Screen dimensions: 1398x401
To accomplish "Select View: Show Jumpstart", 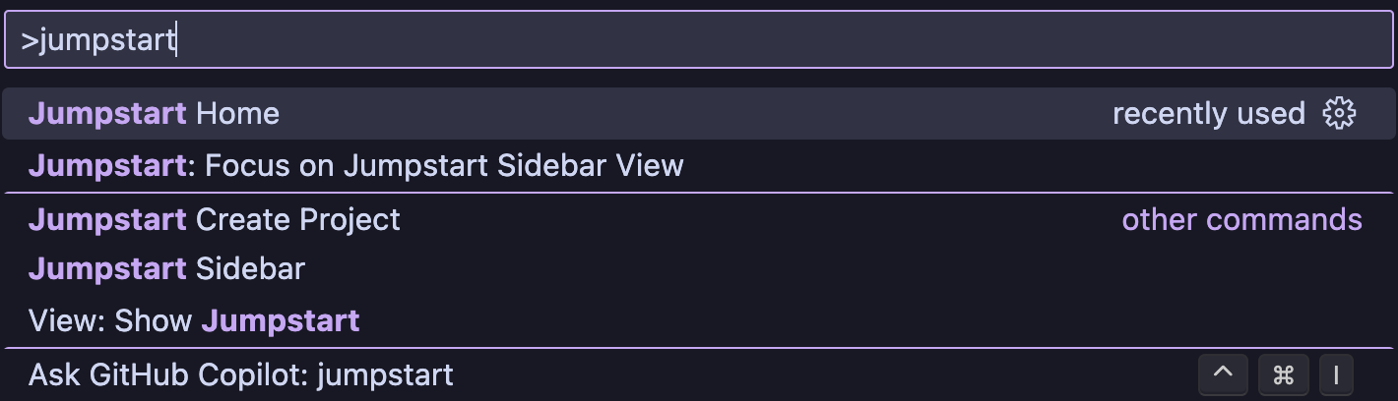I will coord(194,320).
